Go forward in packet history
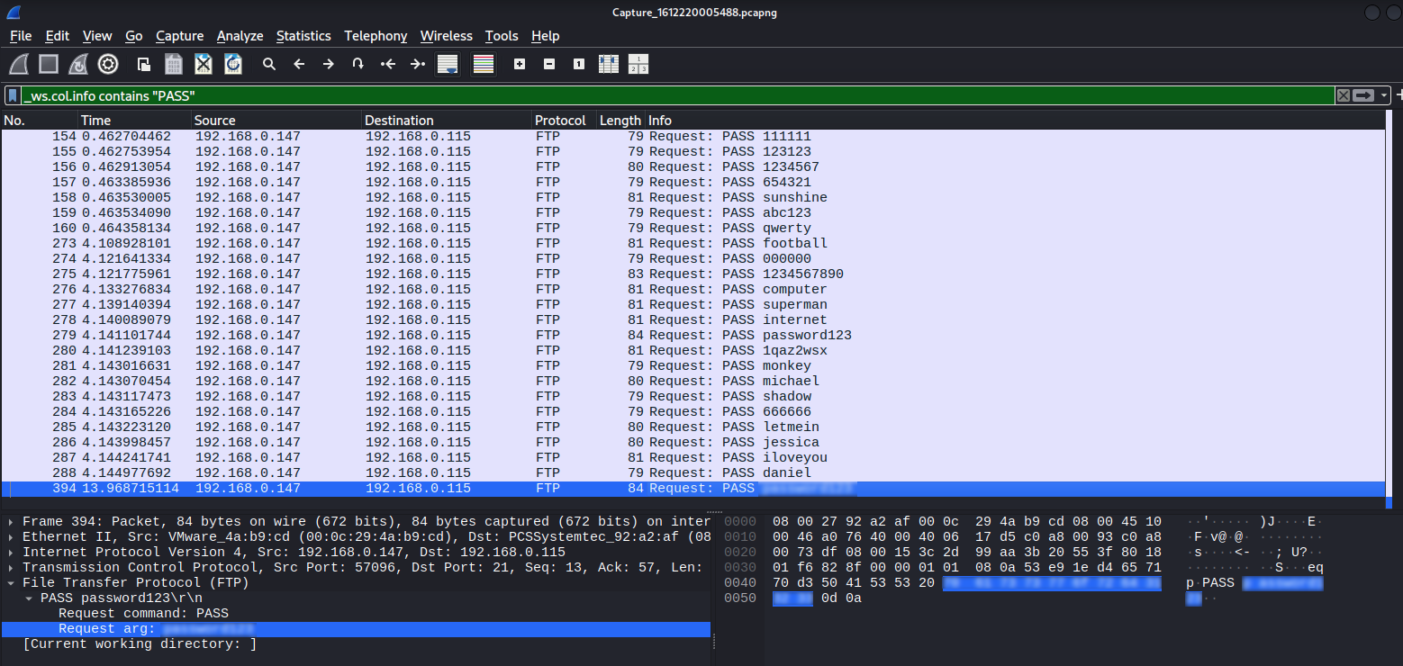The width and height of the screenshot is (1403, 666). (329, 64)
